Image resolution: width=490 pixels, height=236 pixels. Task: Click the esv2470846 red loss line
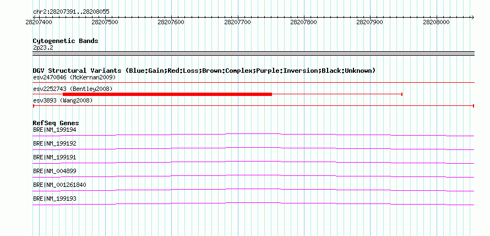(x=253, y=83)
